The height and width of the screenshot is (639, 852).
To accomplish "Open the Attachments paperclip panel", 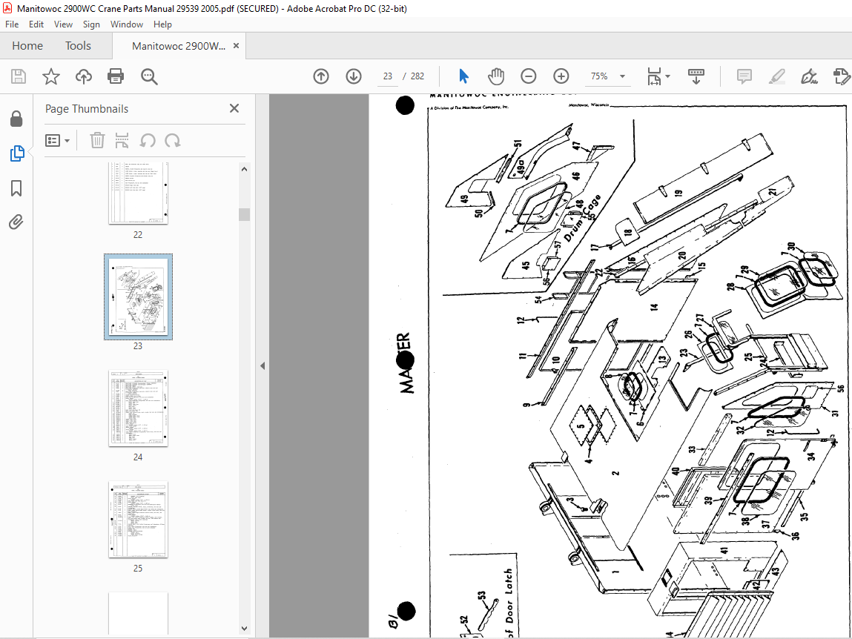I will pos(16,222).
